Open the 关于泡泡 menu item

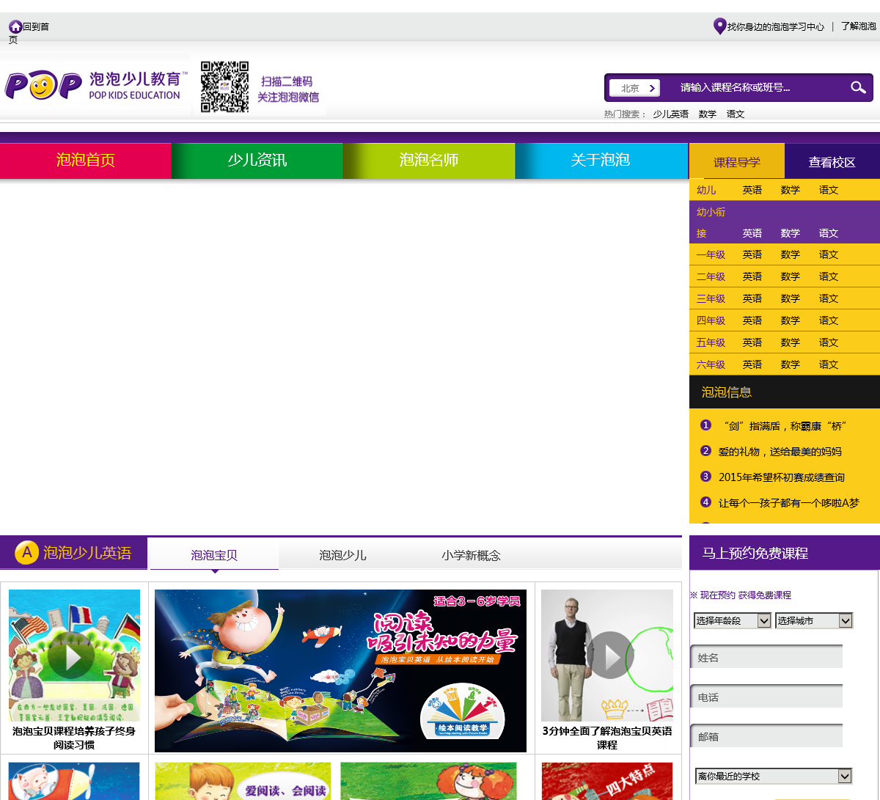(x=601, y=161)
